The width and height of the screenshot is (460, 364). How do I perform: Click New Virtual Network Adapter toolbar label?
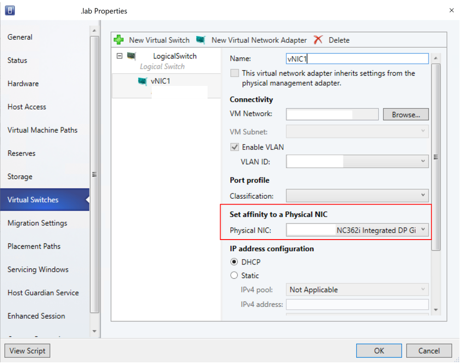tap(259, 40)
